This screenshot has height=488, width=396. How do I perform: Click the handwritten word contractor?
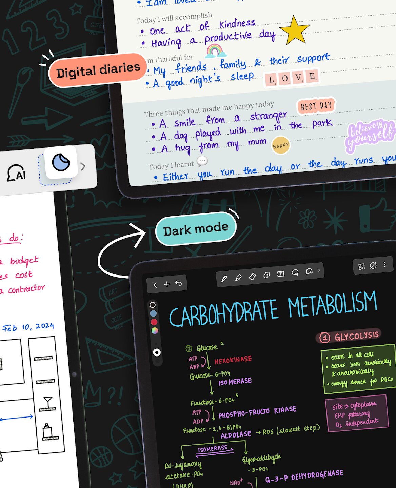tap(27, 289)
